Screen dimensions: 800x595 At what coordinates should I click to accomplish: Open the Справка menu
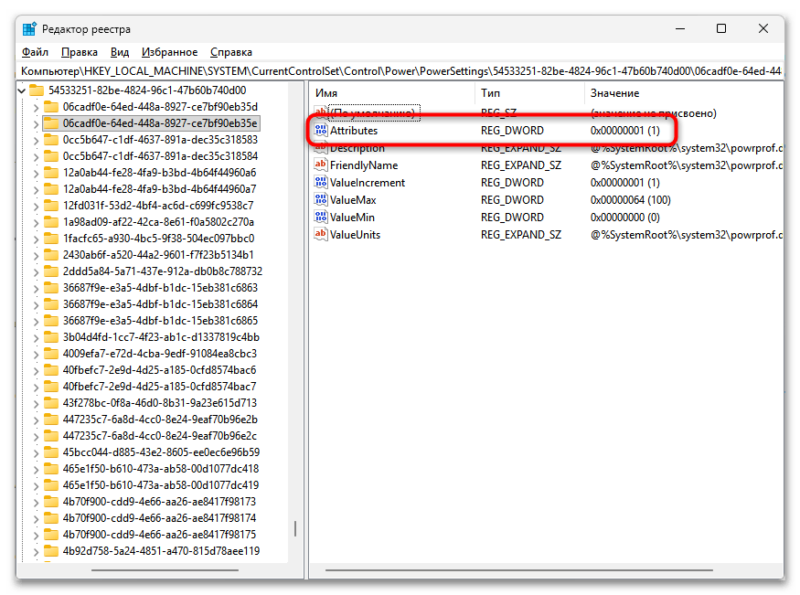coord(231,52)
